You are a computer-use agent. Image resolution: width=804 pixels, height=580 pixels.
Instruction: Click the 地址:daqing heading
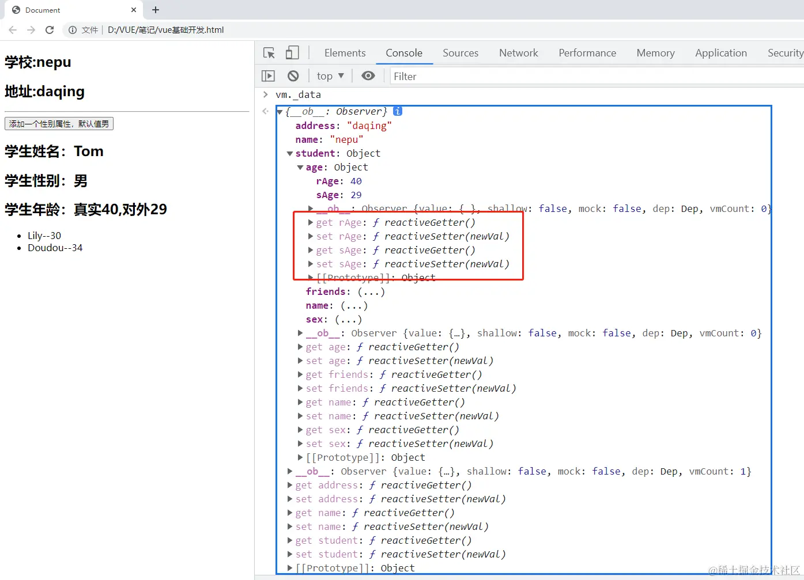44,92
